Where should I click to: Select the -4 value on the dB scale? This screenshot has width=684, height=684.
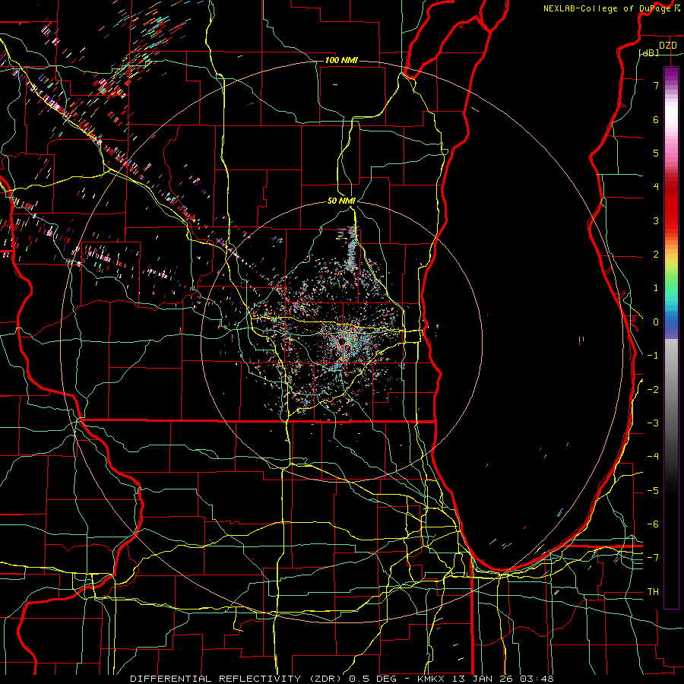[653, 457]
